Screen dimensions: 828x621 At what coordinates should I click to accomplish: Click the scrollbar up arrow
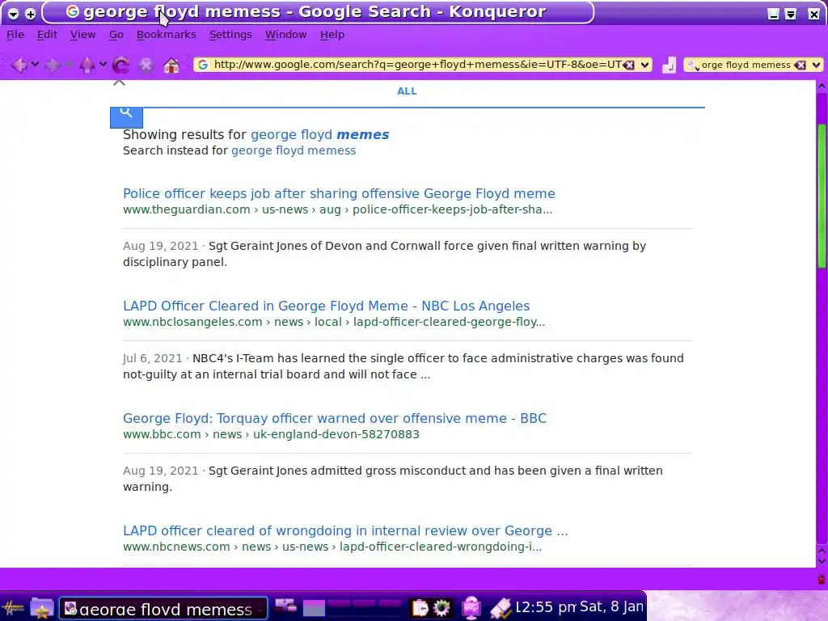(x=822, y=86)
